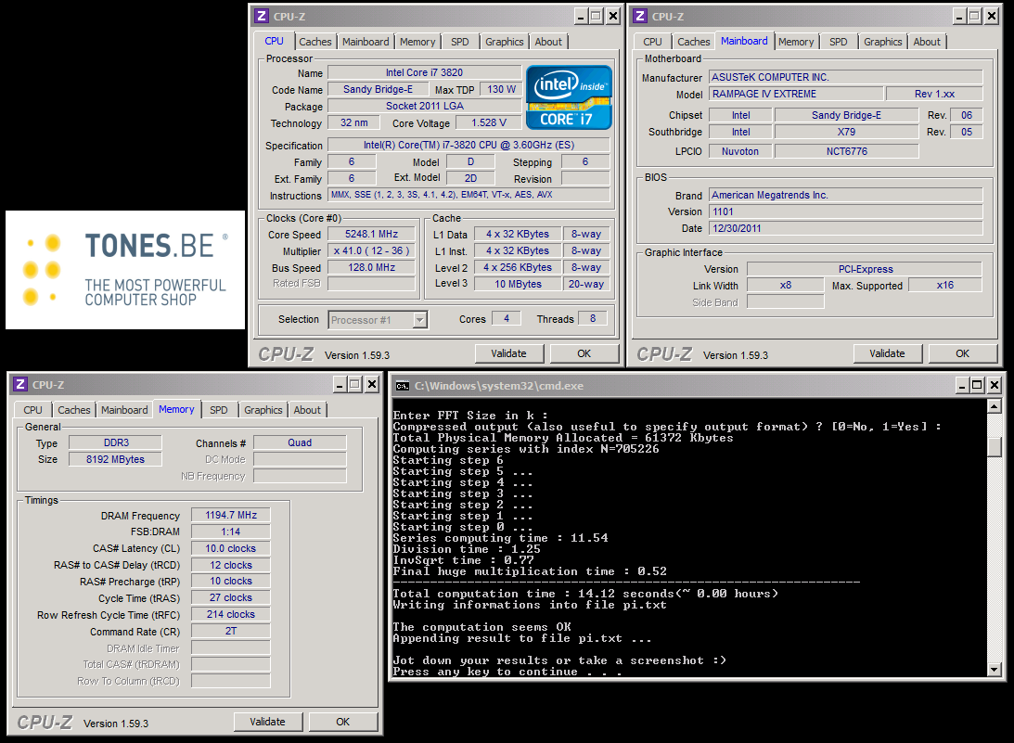Click the Intel Core i7 inside logo
The image size is (1014, 743).
tap(569, 97)
